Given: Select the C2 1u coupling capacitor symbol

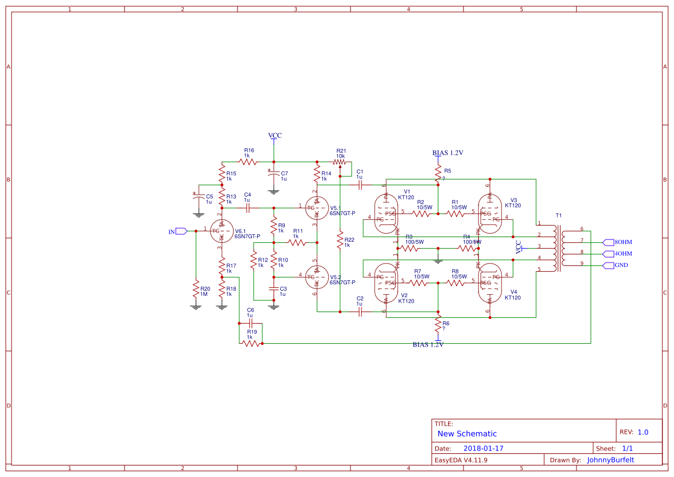Looking at the screenshot, I should 360,312.
